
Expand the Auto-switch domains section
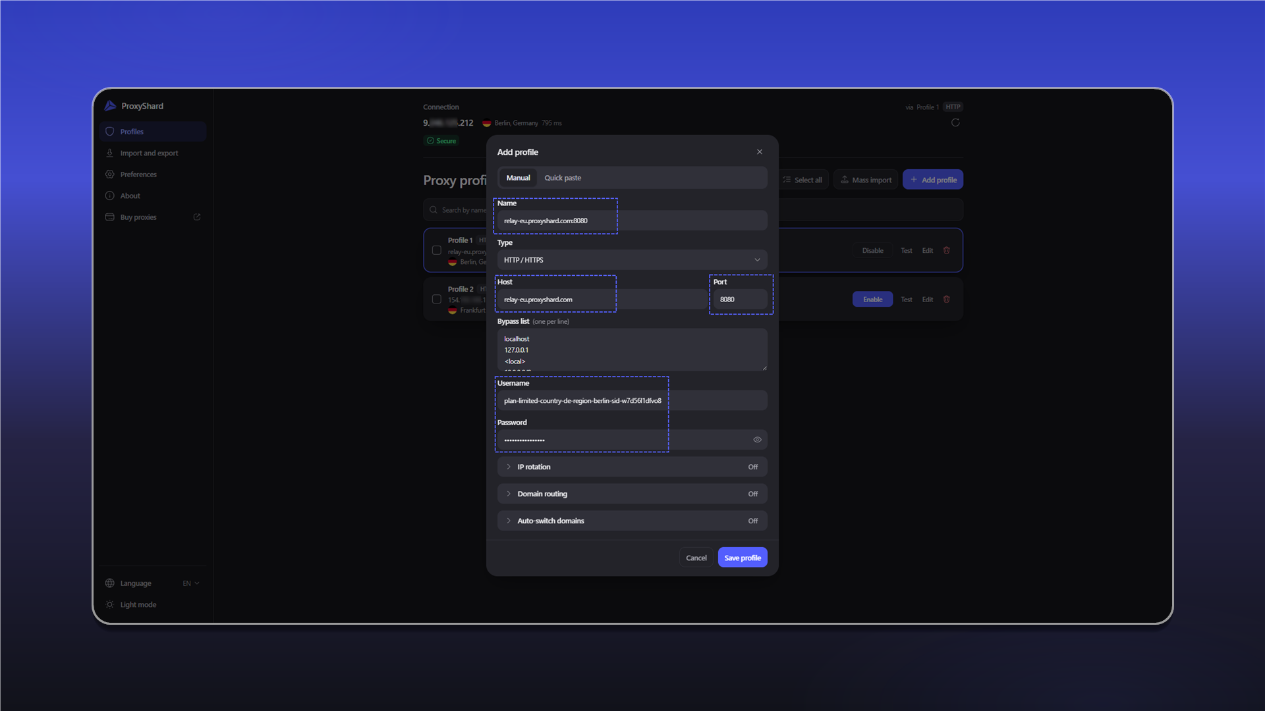[632, 521]
